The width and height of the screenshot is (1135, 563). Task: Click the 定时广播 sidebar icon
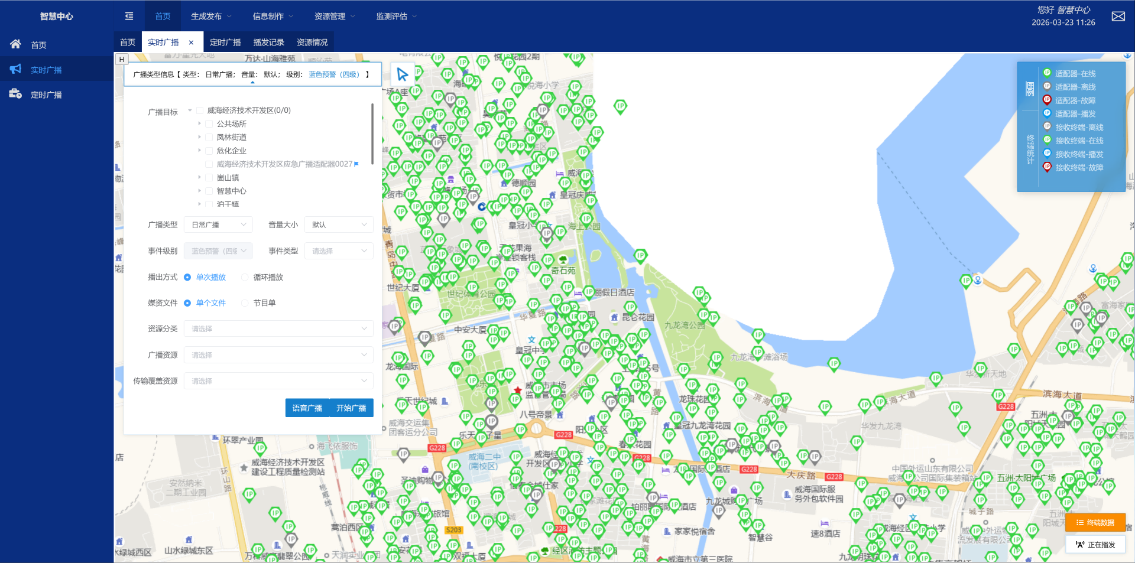click(15, 94)
